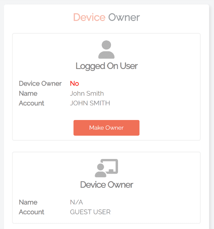Select the 'JOHN SMITH' account value

90,103
